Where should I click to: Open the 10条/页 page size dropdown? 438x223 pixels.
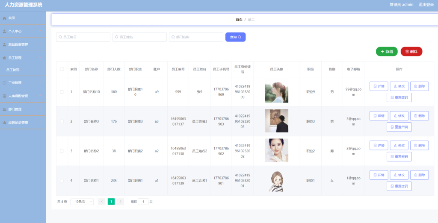coord(82,202)
